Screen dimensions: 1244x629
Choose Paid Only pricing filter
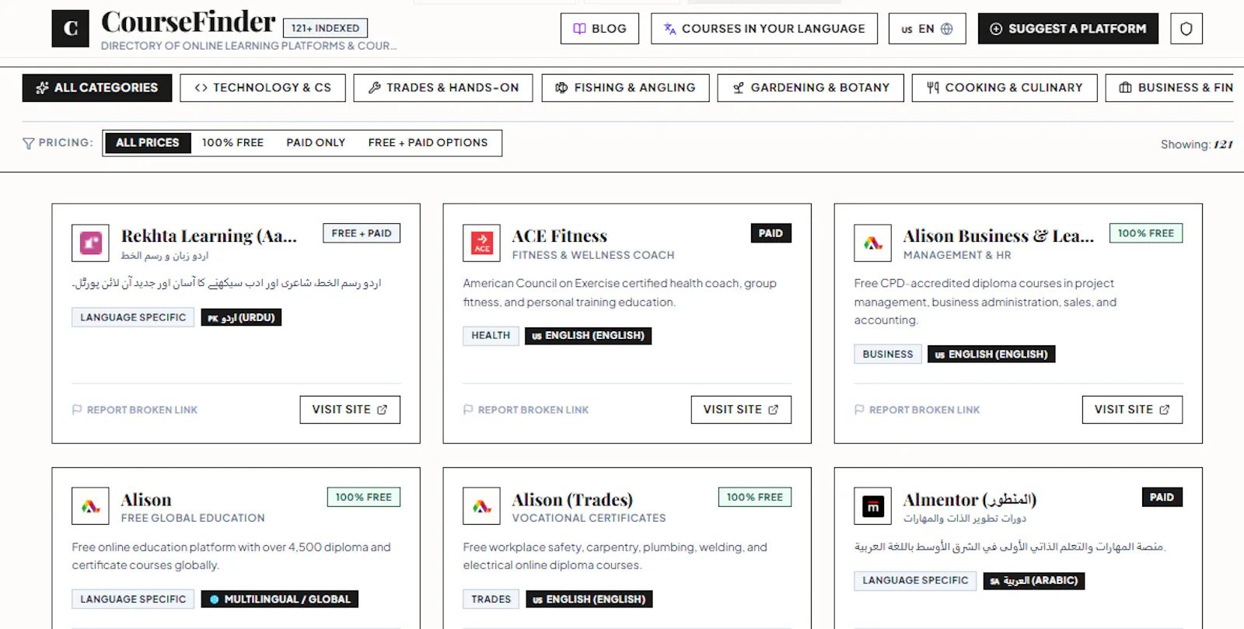pyautogui.click(x=316, y=143)
